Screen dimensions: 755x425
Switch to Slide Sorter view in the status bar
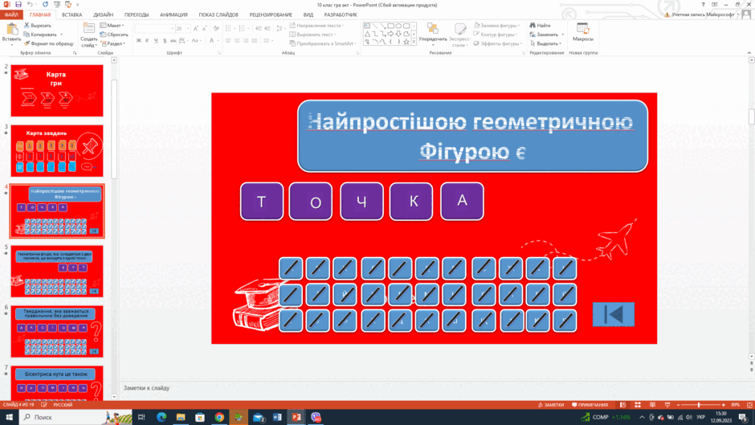pos(638,405)
